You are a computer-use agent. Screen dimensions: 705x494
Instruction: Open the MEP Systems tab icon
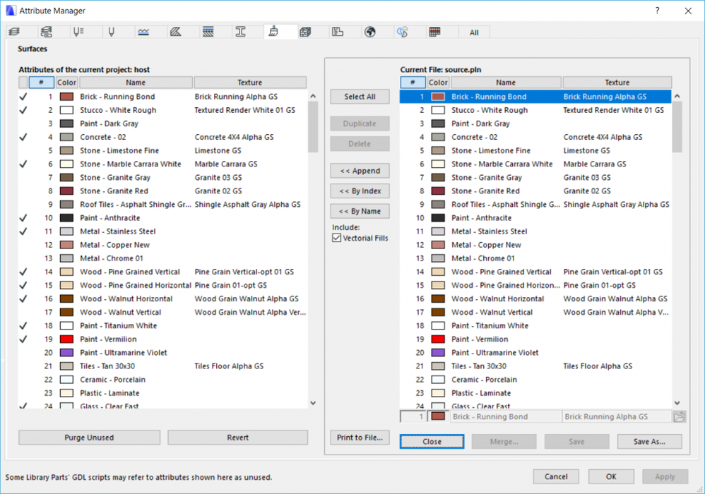[403, 32]
